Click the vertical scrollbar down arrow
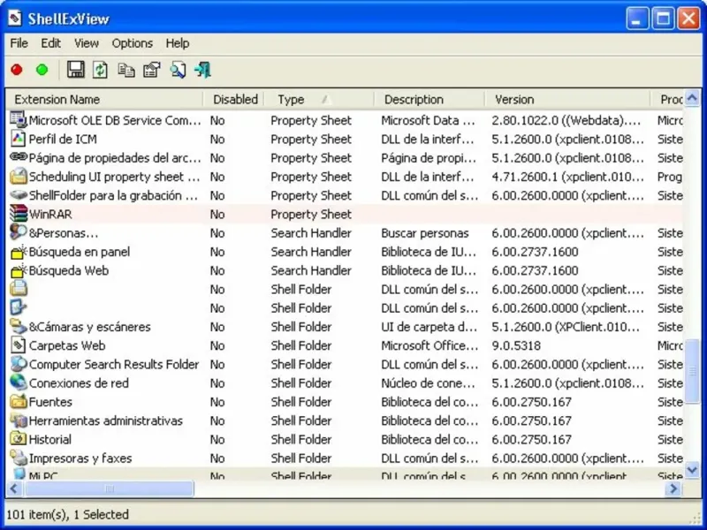 (692, 470)
